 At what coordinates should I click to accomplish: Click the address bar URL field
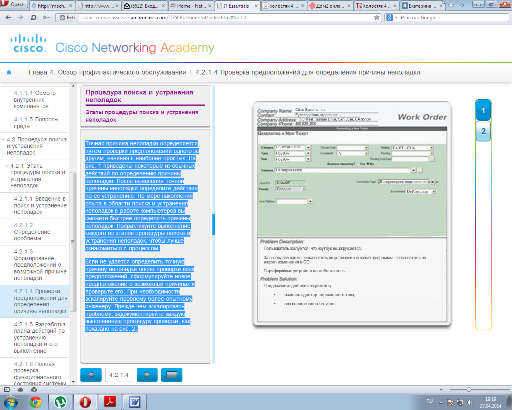pos(226,18)
